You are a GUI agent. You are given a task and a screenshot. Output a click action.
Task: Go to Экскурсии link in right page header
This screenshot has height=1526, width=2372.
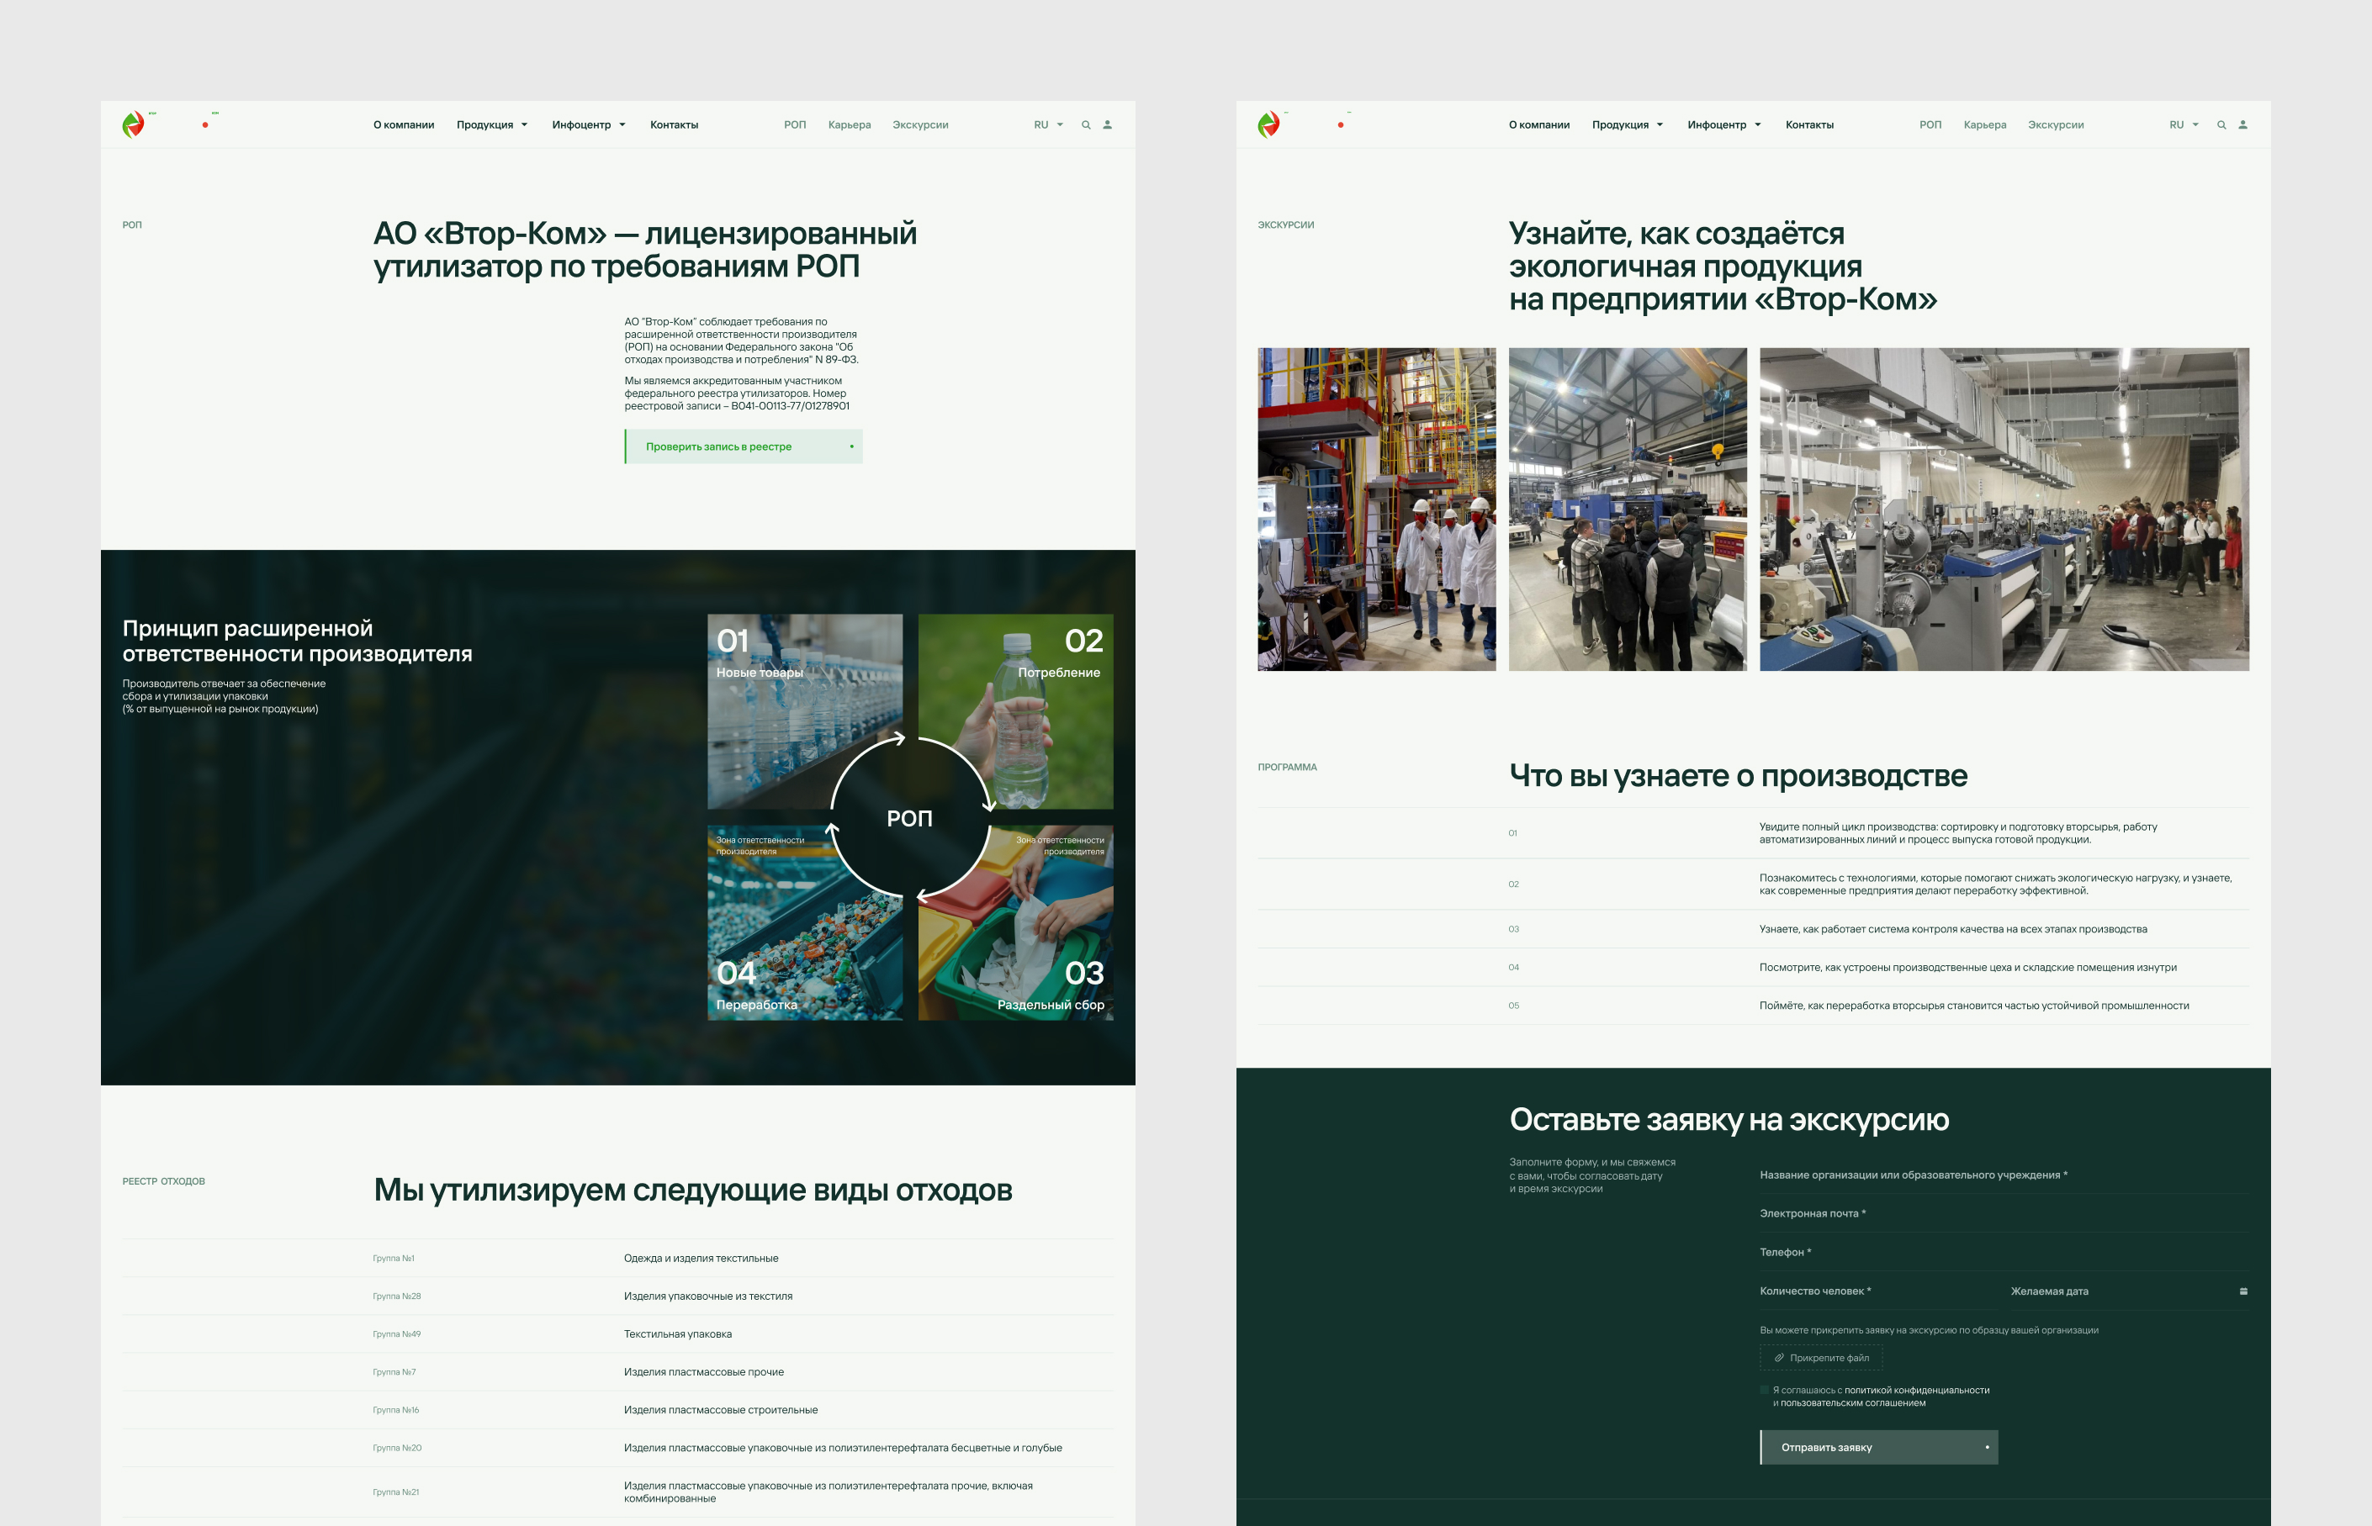pos(2057,124)
